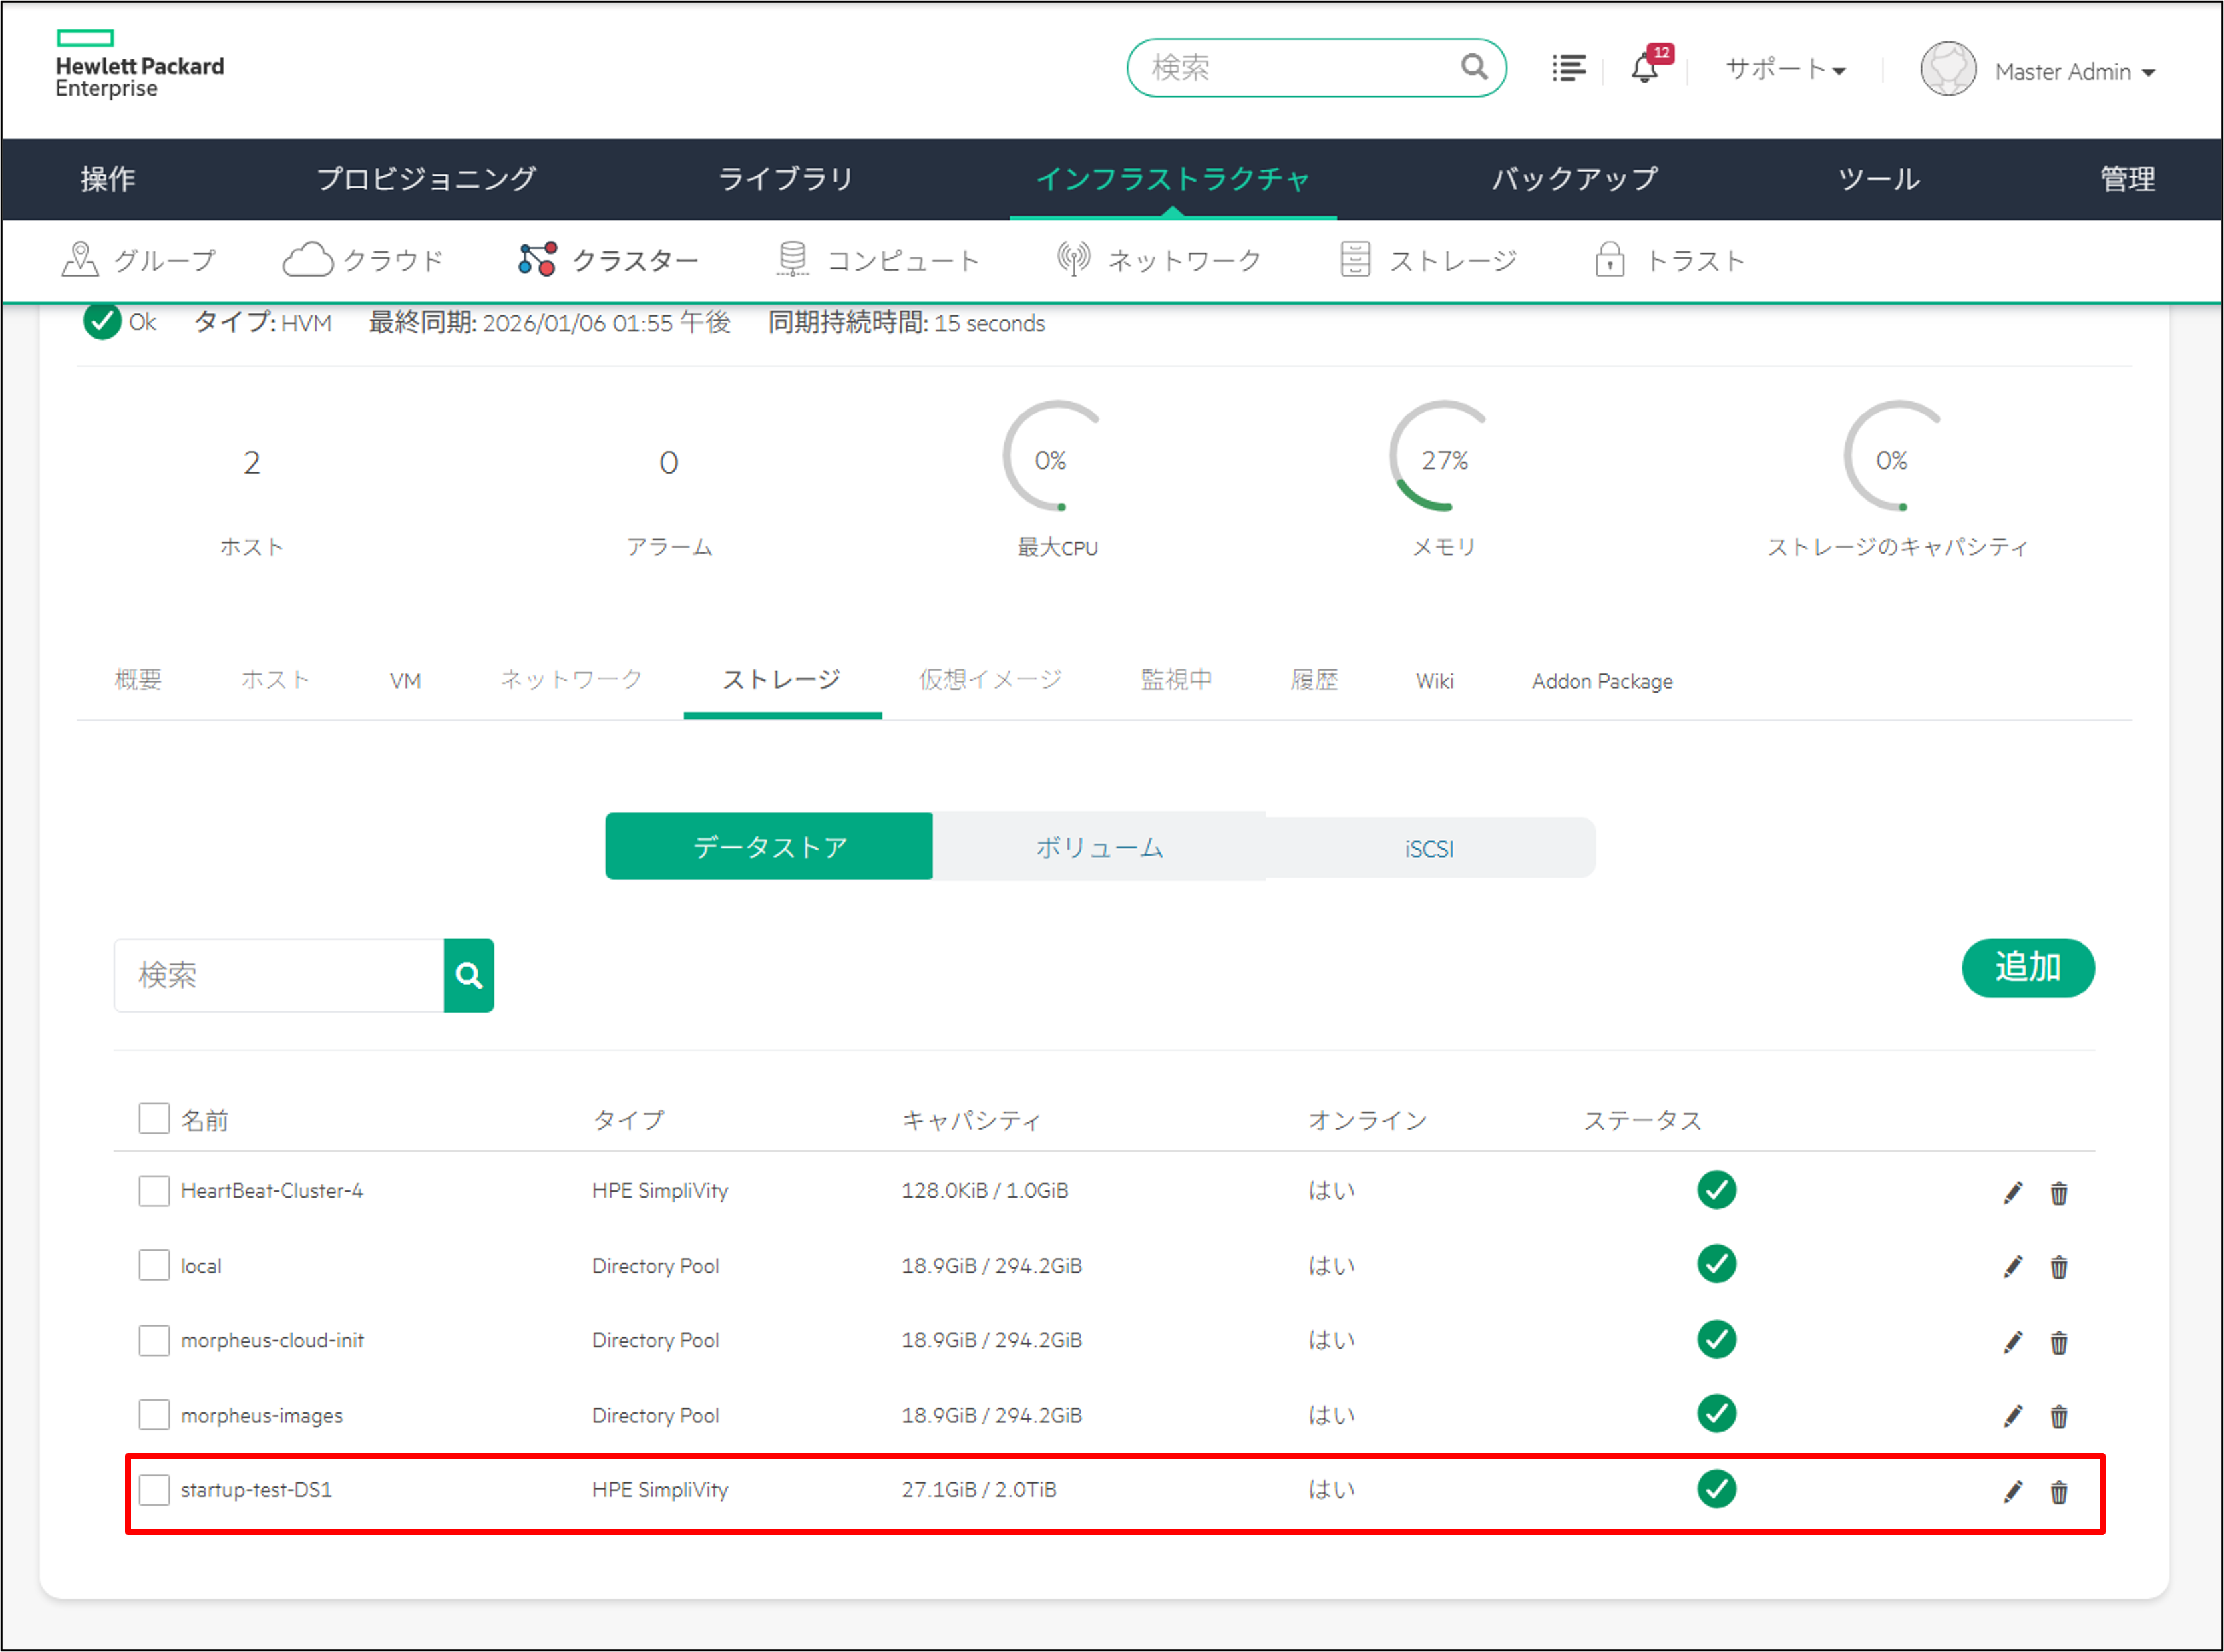
Task: Edit the startup-test-DS1 datastore with pencil icon
Action: coord(2013,1491)
